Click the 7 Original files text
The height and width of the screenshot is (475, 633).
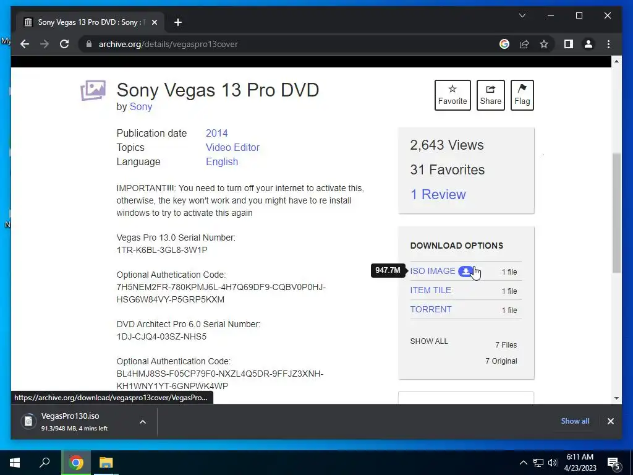(501, 361)
